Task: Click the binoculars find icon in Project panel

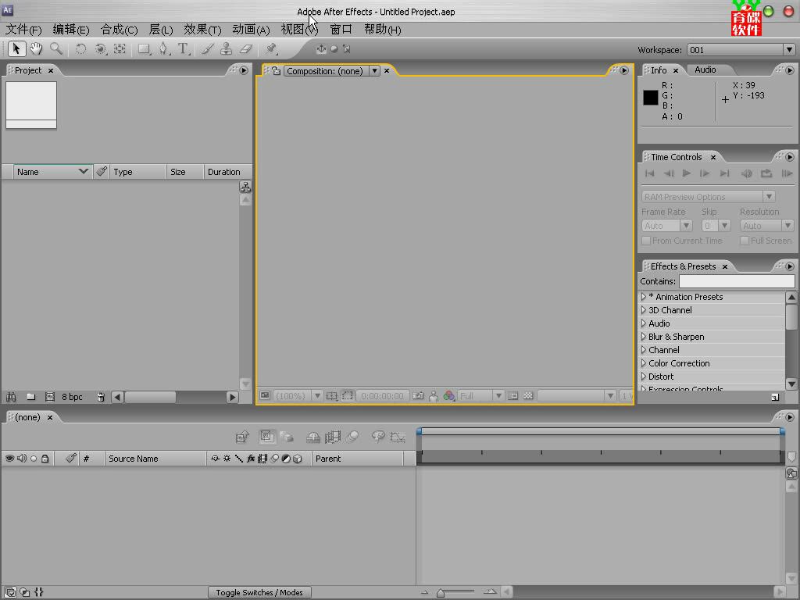Action: 11,397
